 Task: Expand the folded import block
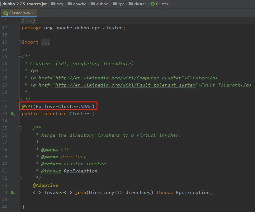pos(20,42)
